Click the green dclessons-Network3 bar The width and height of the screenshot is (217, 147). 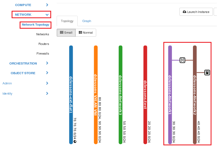pyautogui.click(x=121, y=95)
